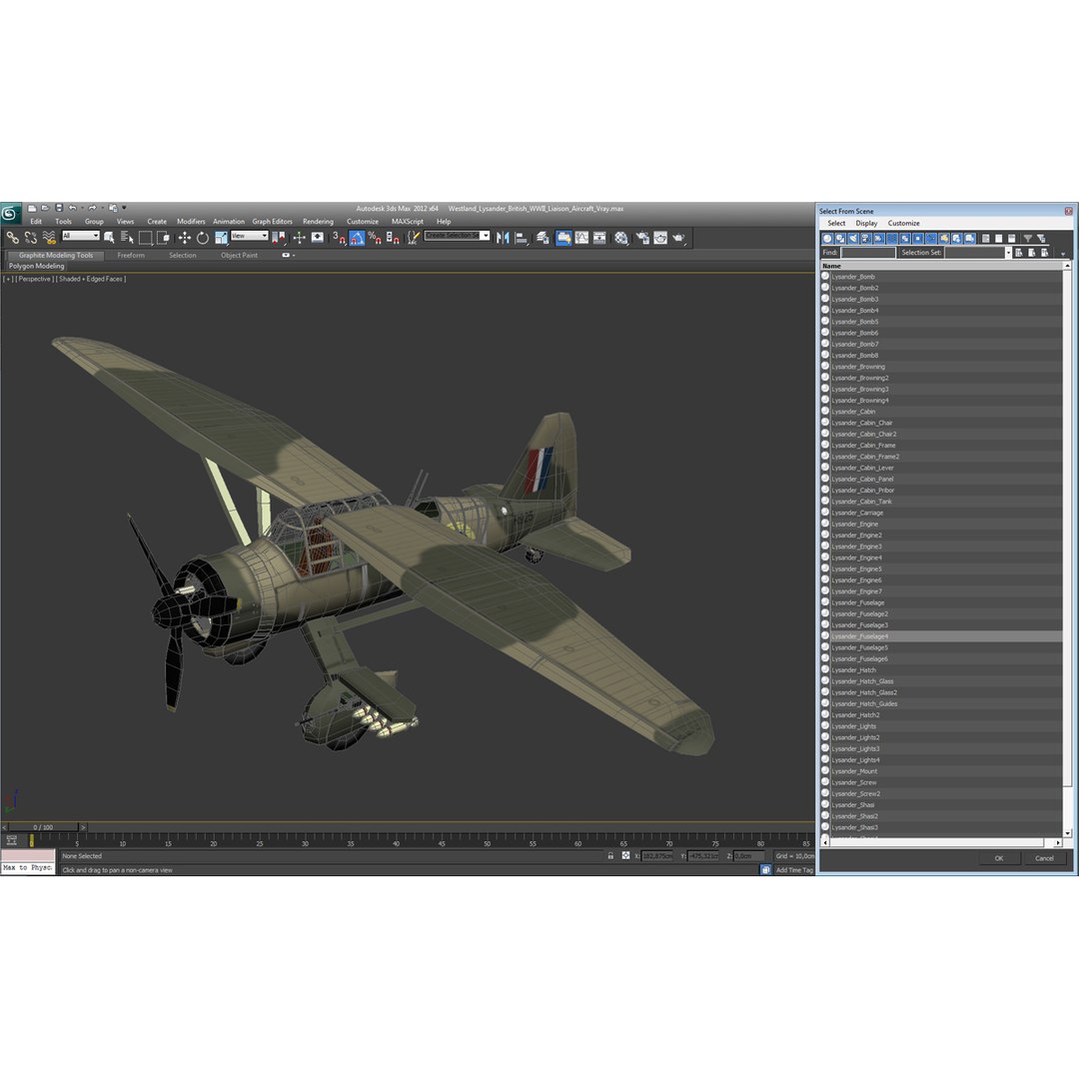Open the Layer Manager
Screen dimensions: 1079x1079
[x=542, y=238]
